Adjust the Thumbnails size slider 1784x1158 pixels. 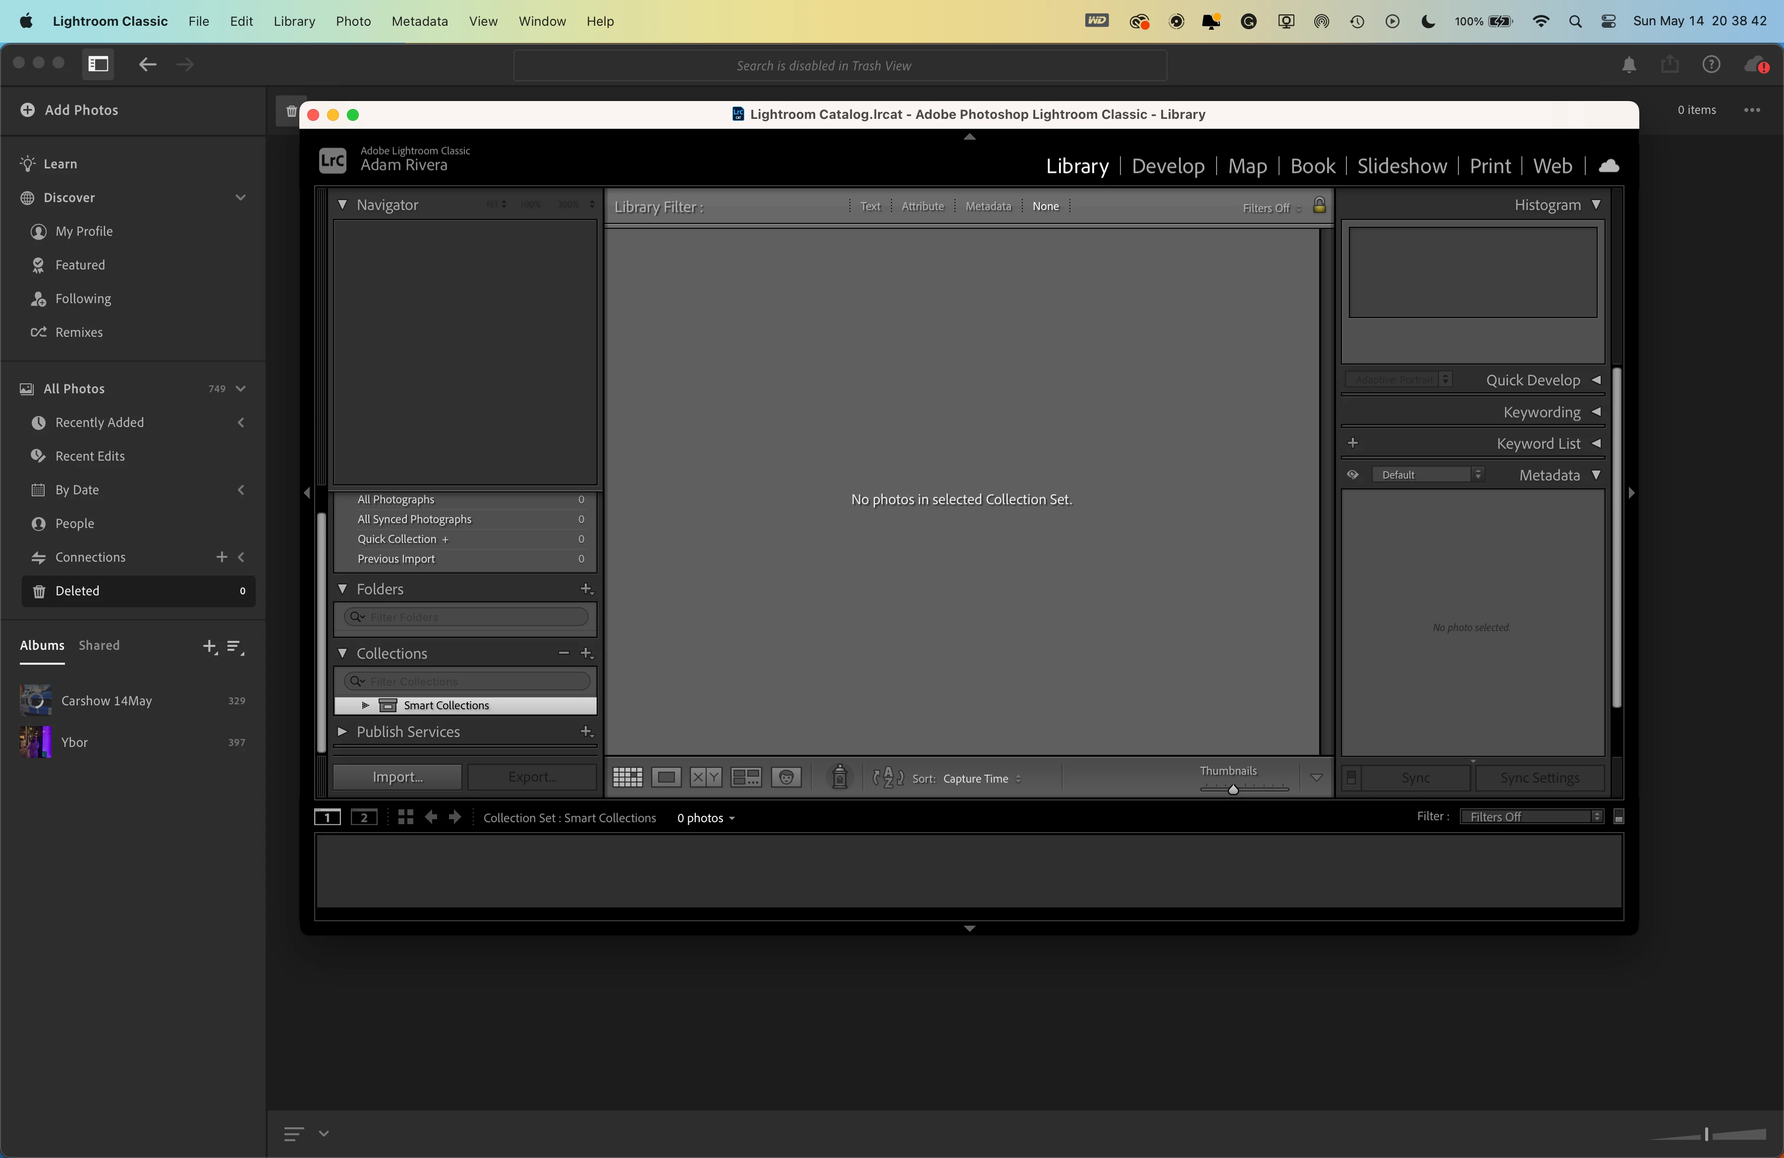coord(1233,789)
